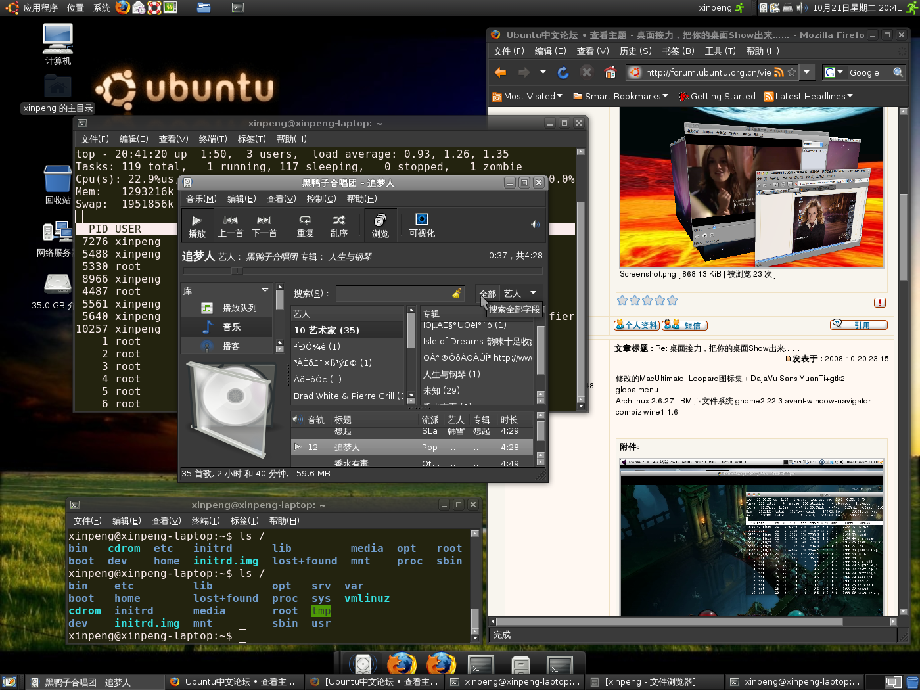Select 音乐 music library in sidebar

(227, 327)
